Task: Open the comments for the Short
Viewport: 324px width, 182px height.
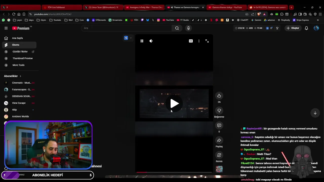Action: [219, 125]
